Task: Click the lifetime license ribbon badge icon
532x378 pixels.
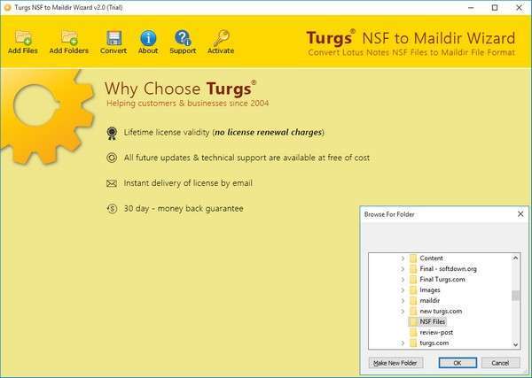Action: pyautogui.click(x=112, y=133)
